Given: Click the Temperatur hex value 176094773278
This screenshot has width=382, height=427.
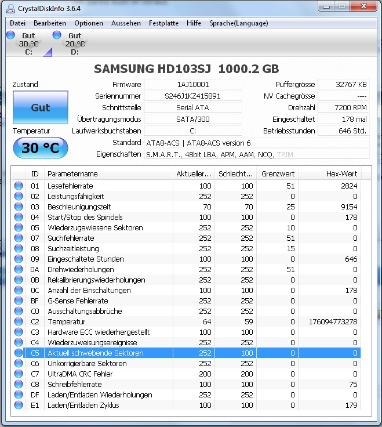Looking at the screenshot, I should [x=333, y=321].
